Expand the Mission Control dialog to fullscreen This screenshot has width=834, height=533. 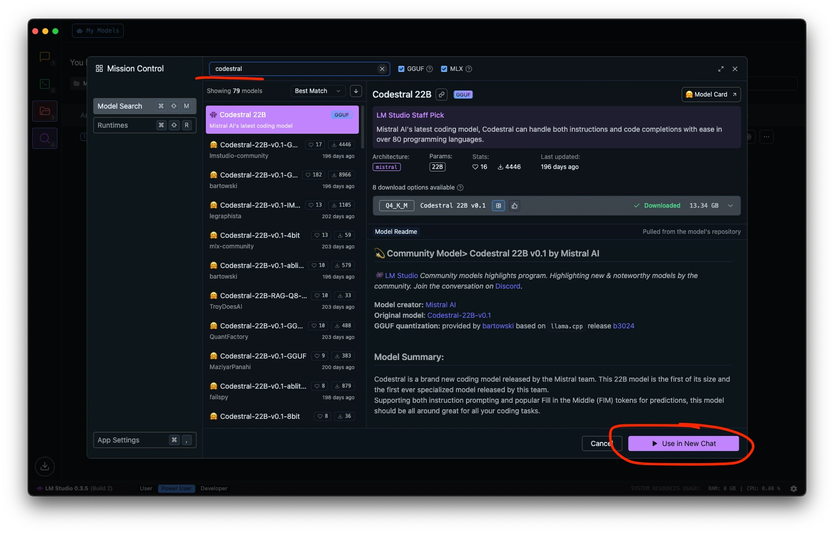pyautogui.click(x=721, y=69)
